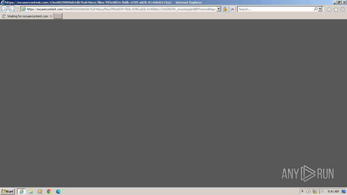Open a new tab button
347x195 pixels.
(x=58, y=16)
